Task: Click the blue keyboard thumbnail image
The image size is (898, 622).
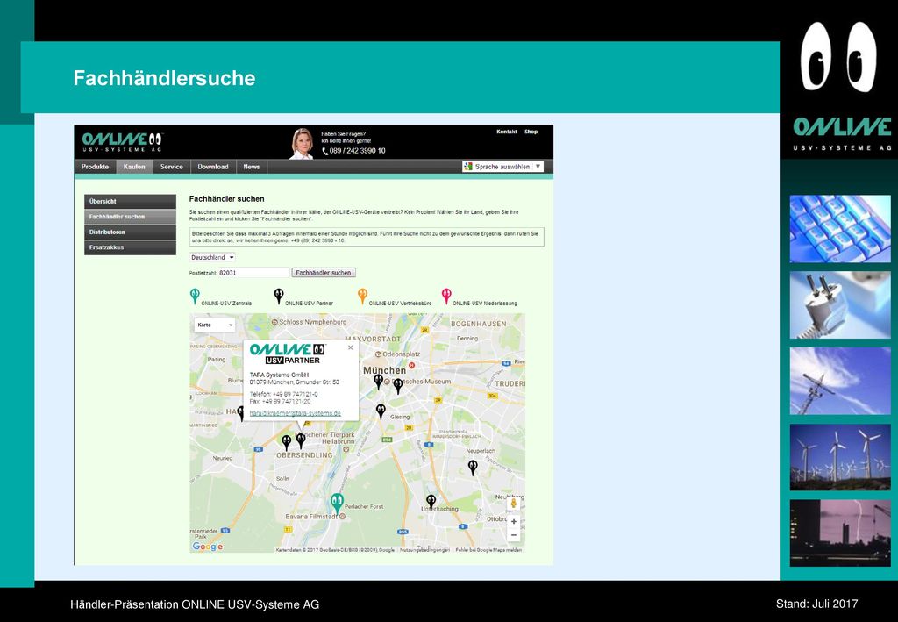Action: point(840,229)
